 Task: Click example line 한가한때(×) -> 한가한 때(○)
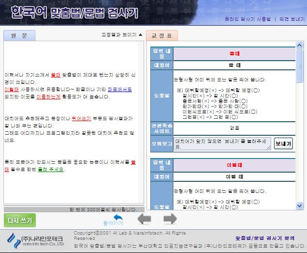point(215,106)
